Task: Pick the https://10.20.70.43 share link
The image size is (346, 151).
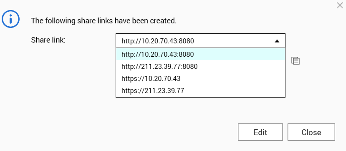Action: pos(200,78)
